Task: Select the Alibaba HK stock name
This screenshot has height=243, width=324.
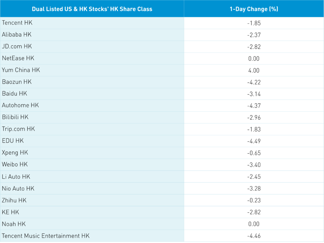Action: click(17, 35)
